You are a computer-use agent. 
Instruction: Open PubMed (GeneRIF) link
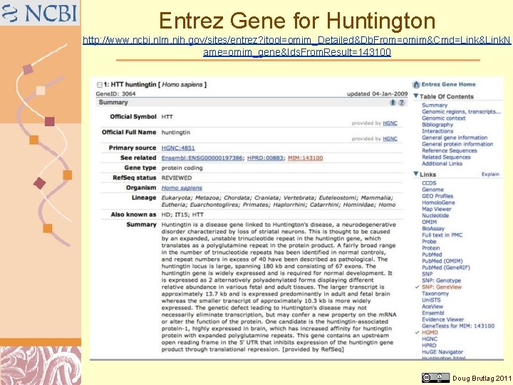[x=445, y=267]
